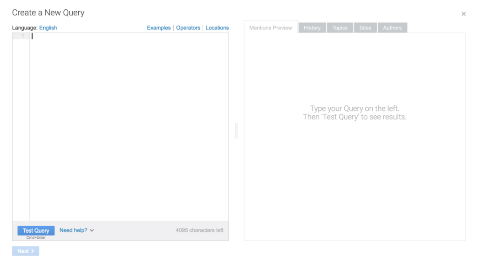Click the chevron beside Need help?
This screenshot has width=477, height=263.
click(x=92, y=230)
